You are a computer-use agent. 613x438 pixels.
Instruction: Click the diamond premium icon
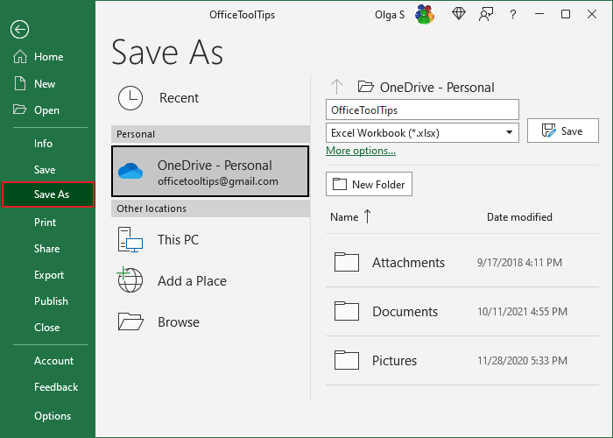click(459, 14)
